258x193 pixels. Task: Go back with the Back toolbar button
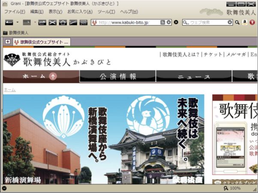9,22
